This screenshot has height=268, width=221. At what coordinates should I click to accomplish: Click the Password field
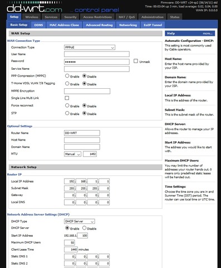point(97,62)
